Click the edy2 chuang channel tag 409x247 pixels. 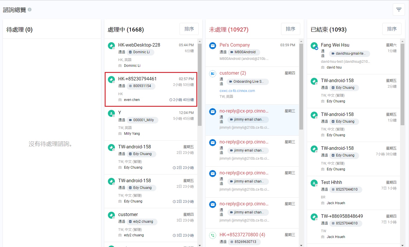142,222
